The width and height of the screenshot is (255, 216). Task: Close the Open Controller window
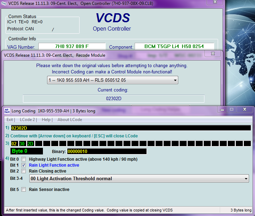coord(215,2)
